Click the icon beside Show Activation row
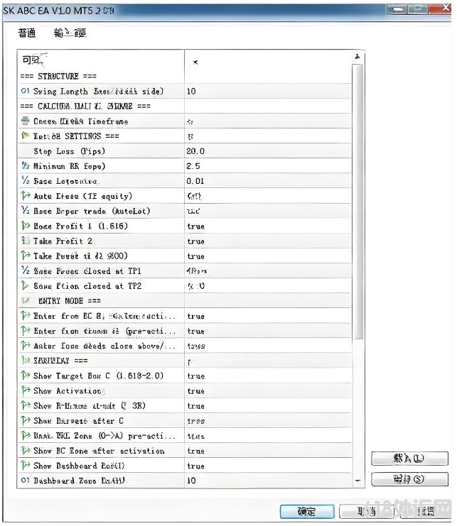The image size is (457, 526). (25, 390)
